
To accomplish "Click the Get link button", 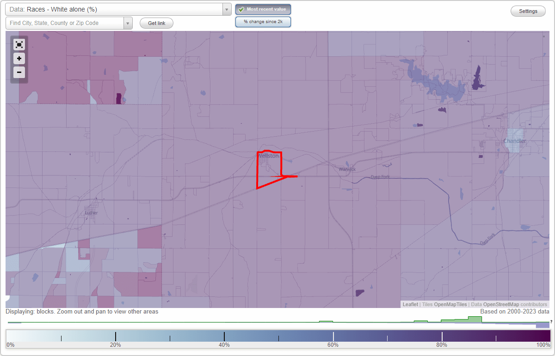I will [x=156, y=23].
